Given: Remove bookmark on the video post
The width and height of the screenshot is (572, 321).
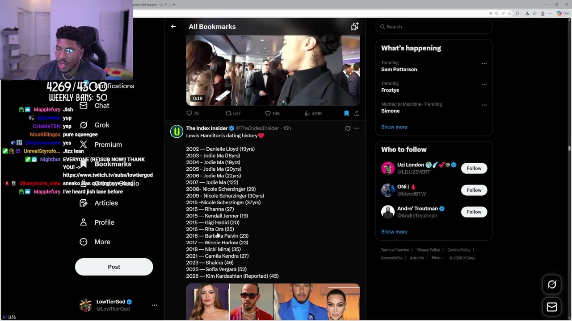Looking at the screenshot, I should 346,113.
